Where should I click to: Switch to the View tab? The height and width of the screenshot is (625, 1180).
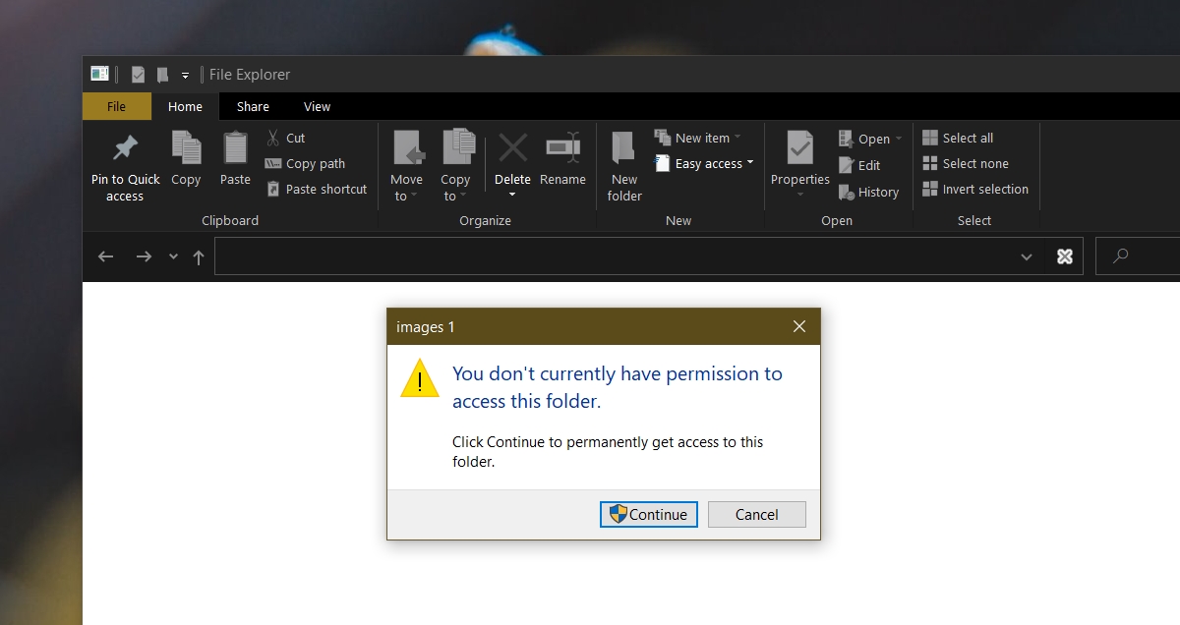coord(317,106)
